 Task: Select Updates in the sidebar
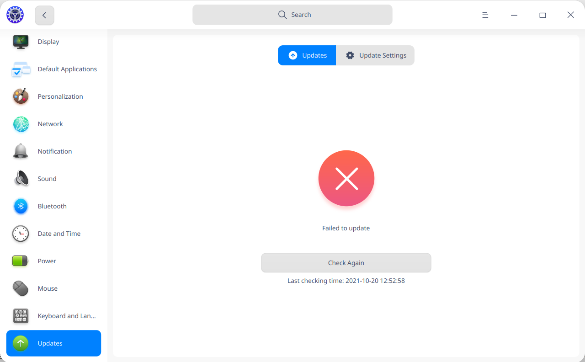click(x=53, y=343)
